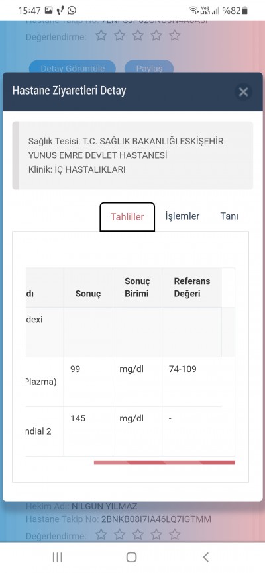Click the Sonuç column header

point(88,294)
